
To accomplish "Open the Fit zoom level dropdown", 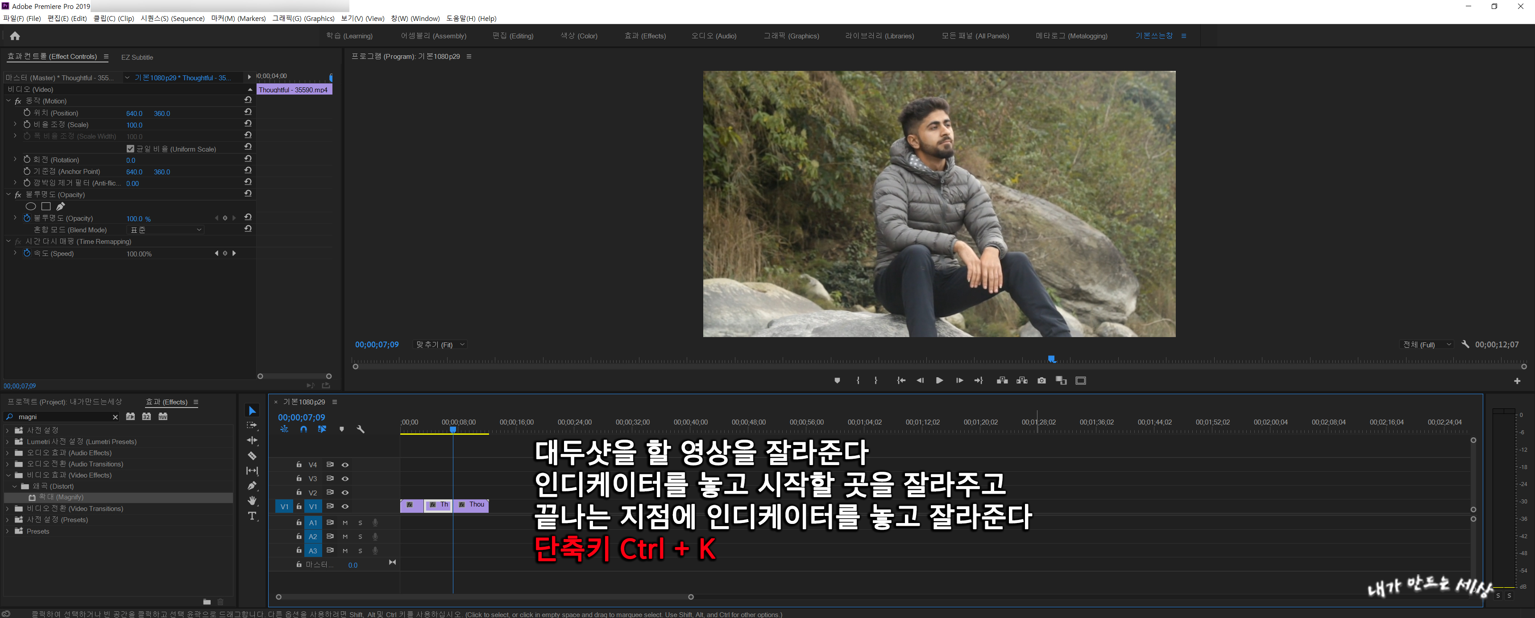I will click(441, 345).
